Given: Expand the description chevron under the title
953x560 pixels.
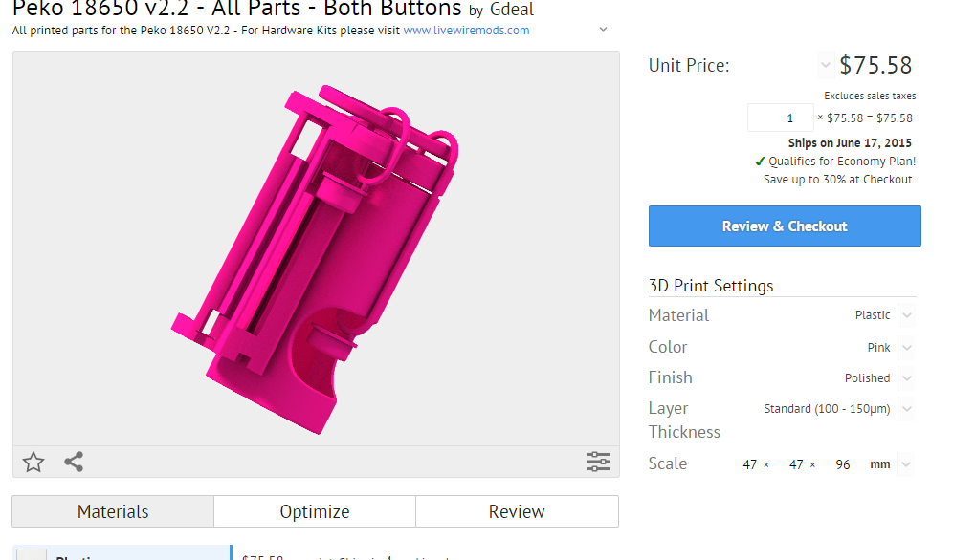Looking at the screenshot, I should coord(603,30).
